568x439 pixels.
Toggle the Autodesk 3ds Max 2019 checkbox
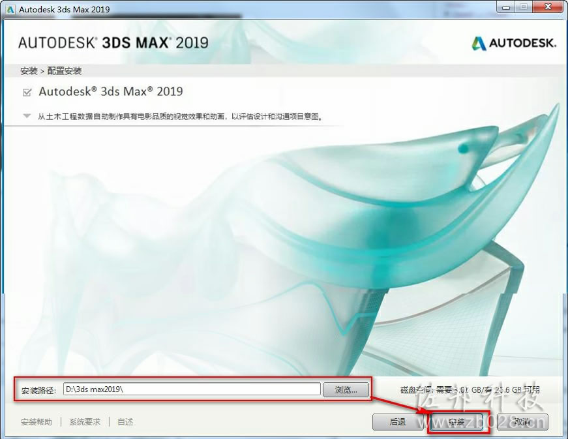[27, 93]
